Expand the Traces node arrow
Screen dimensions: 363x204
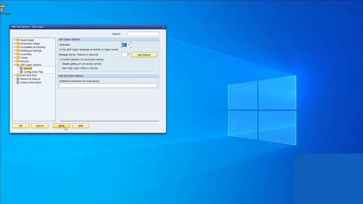(15, 58)
